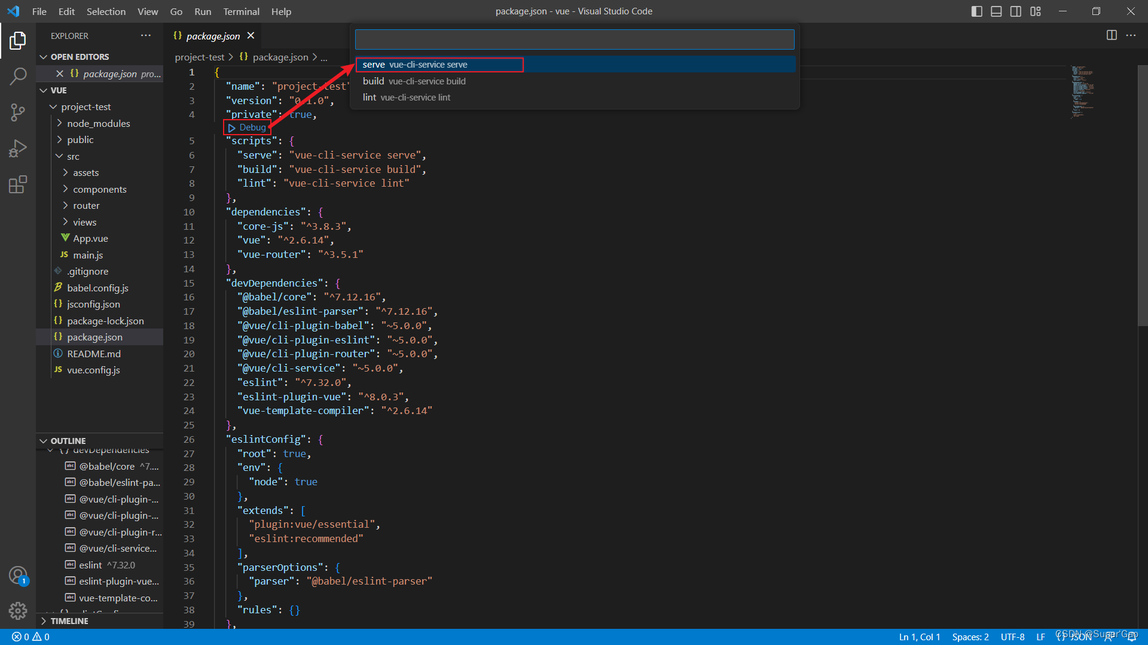This screenshot has width=1148, height=645.
Task: Click Ln 1, Col 1 status item
Action: click(920, 637)
